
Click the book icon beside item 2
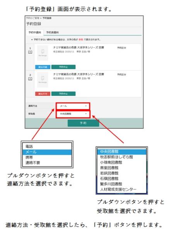pyautogui.click(x=30, y=79)
